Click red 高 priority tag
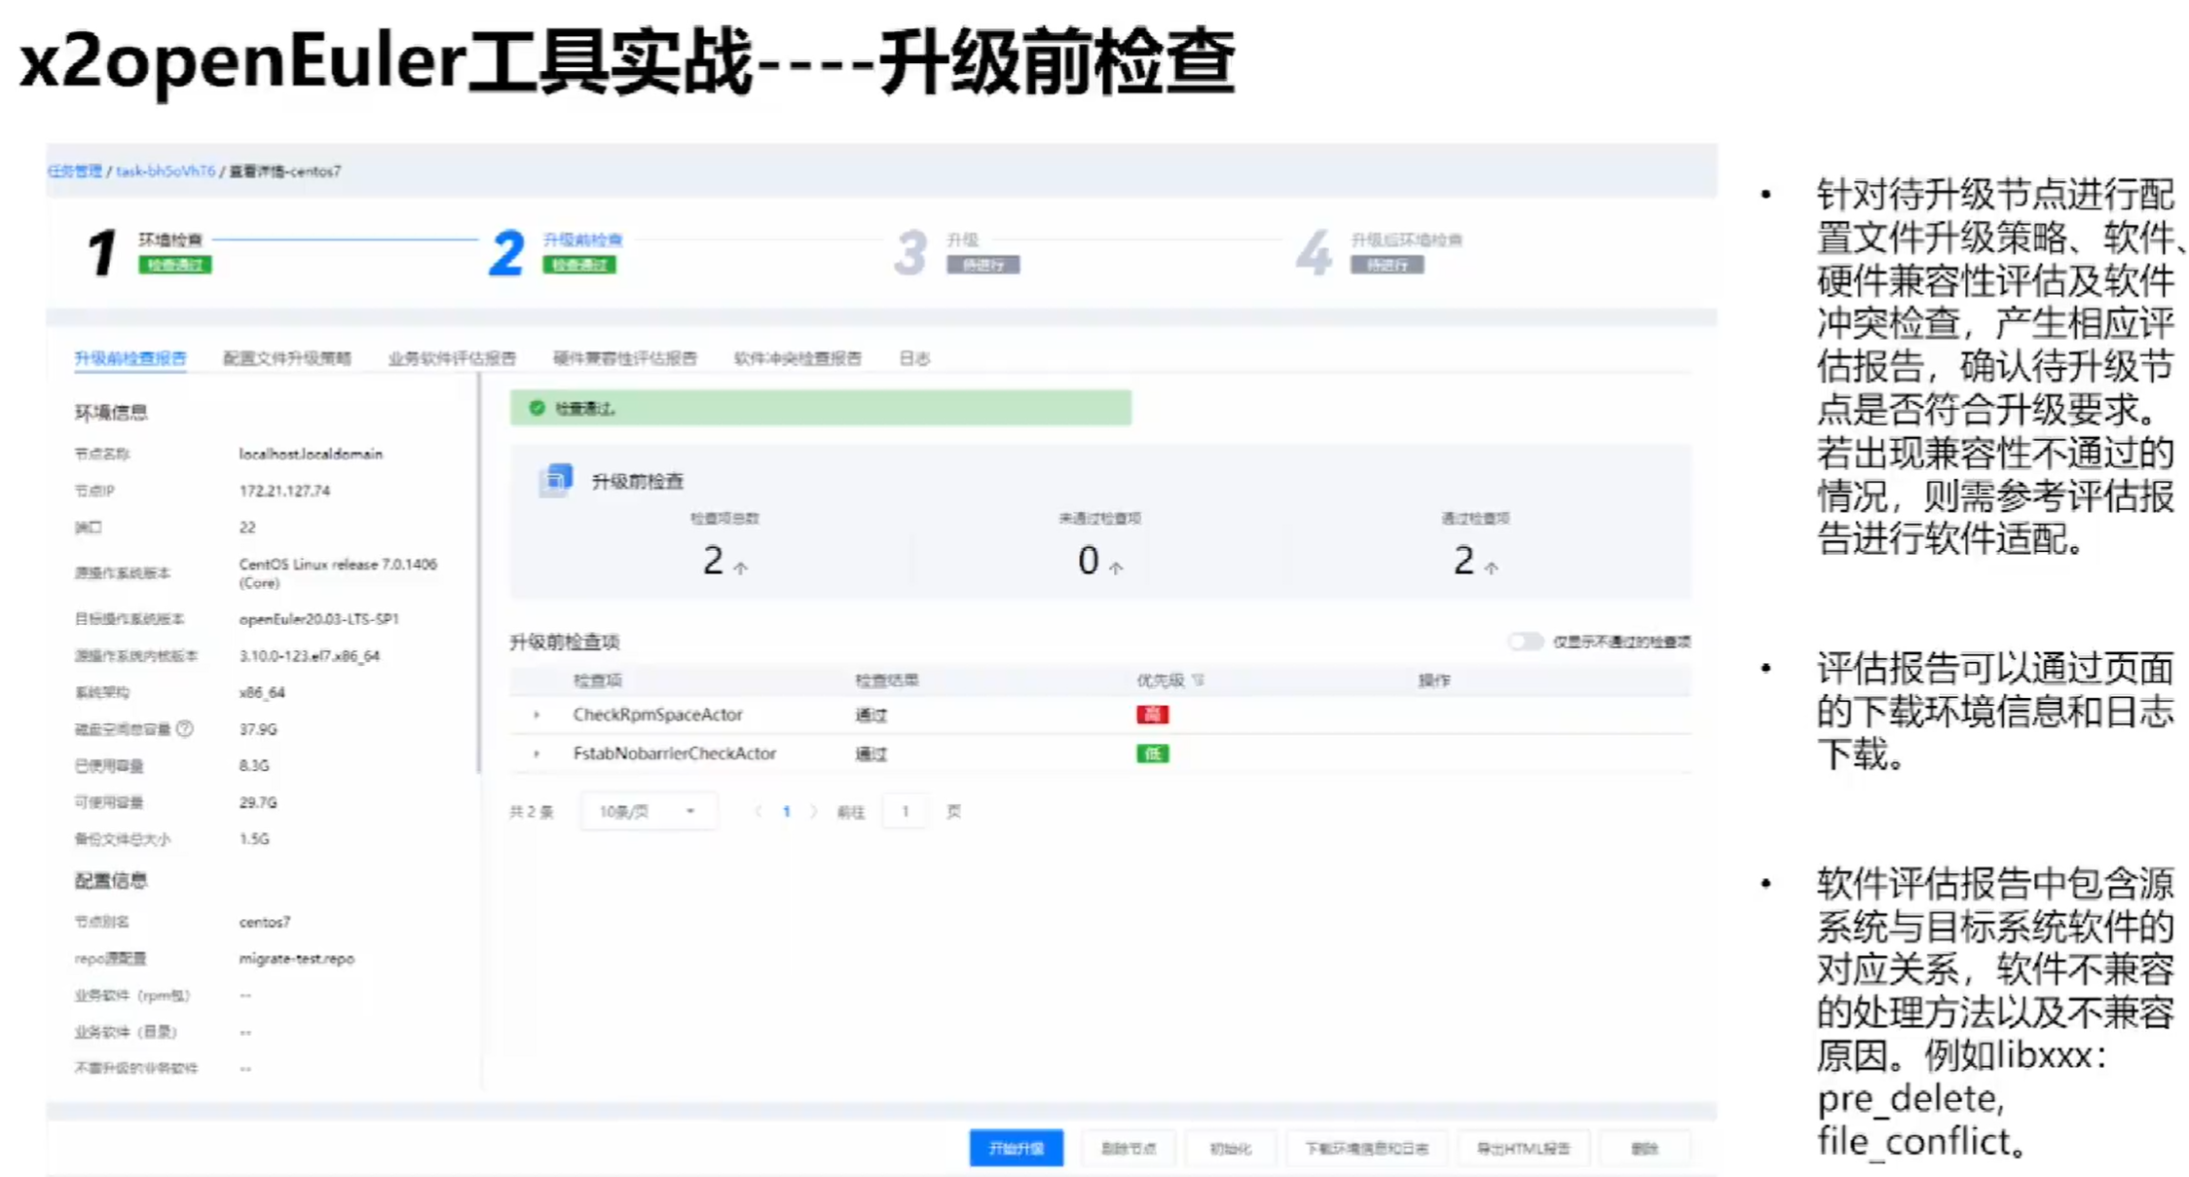 (1152, 715)
